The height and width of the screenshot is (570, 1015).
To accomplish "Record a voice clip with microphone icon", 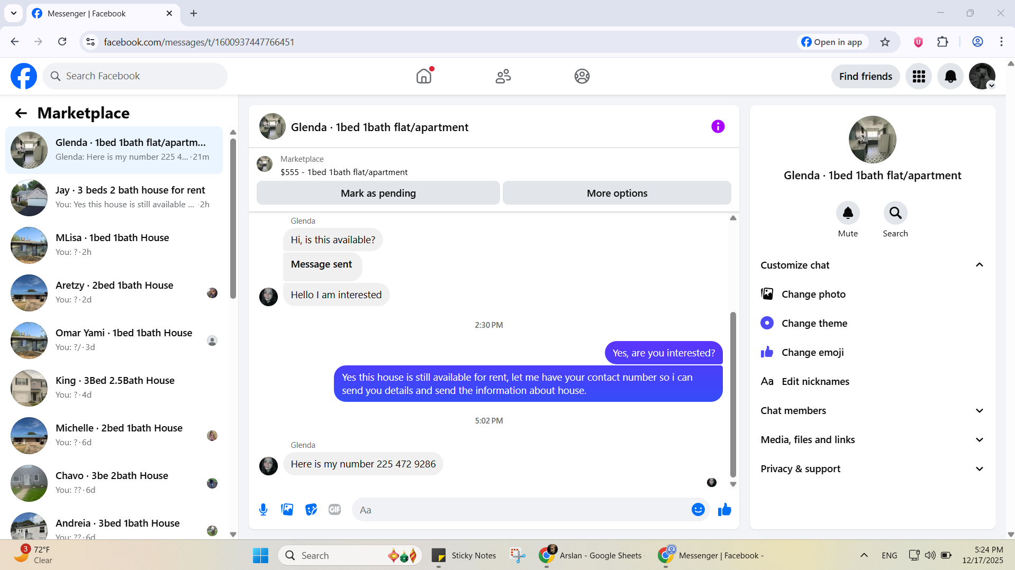I will click(263, 510).
